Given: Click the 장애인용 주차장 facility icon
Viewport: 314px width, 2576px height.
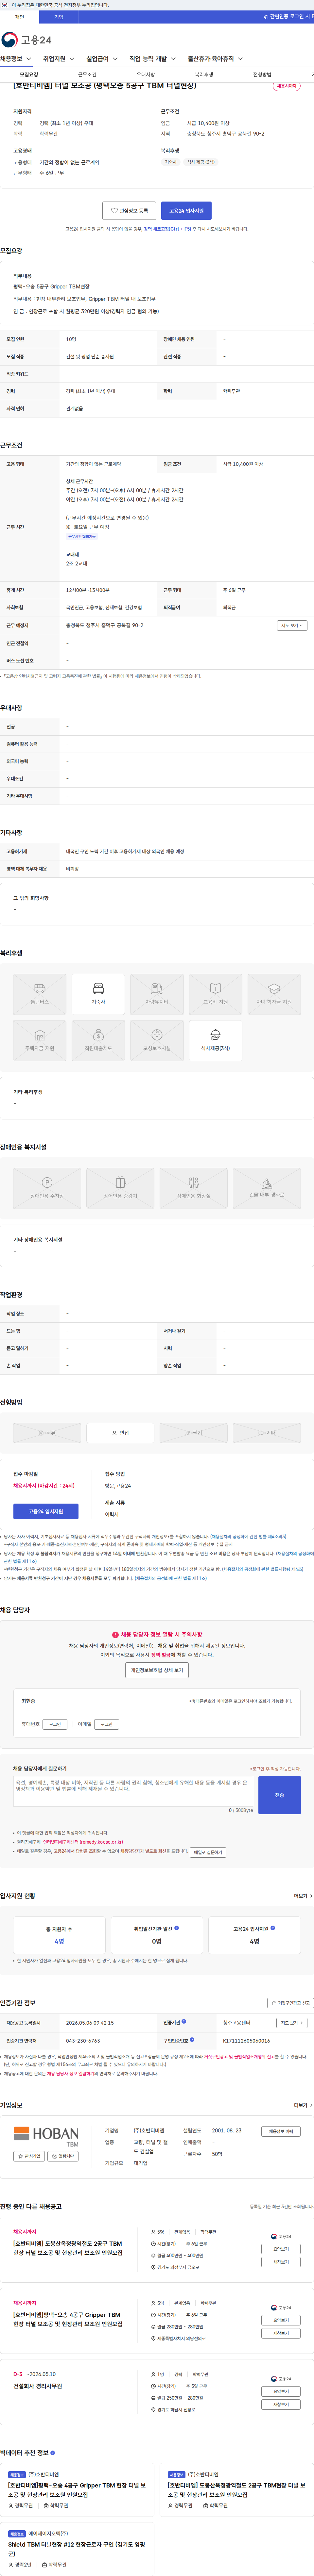Looking at the screenshot, I should pos(47,1188).
